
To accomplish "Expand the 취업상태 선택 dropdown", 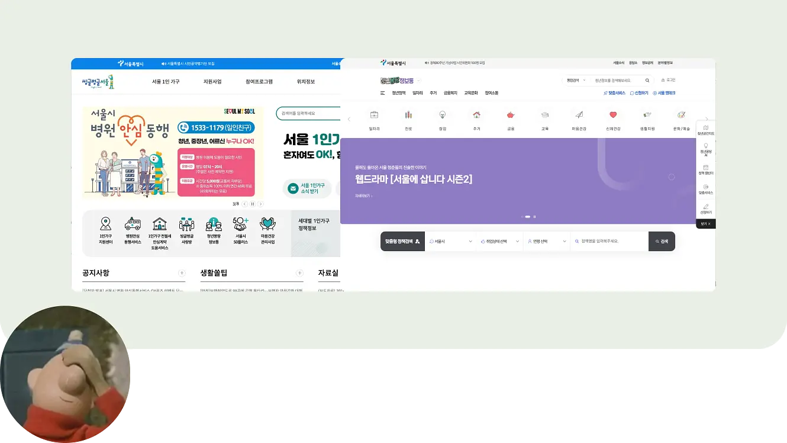I will click(x=500, y=242).
